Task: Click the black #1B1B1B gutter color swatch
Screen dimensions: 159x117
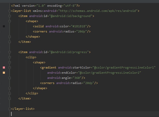Action: (4, 26)
